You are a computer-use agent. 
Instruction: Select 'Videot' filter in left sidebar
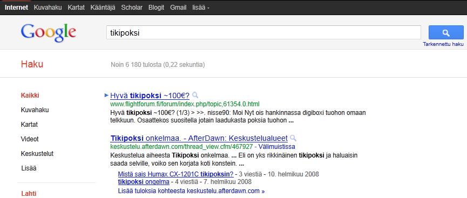pos(30,139)
